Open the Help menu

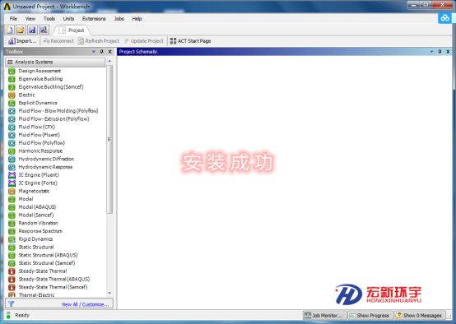(137, 19)
